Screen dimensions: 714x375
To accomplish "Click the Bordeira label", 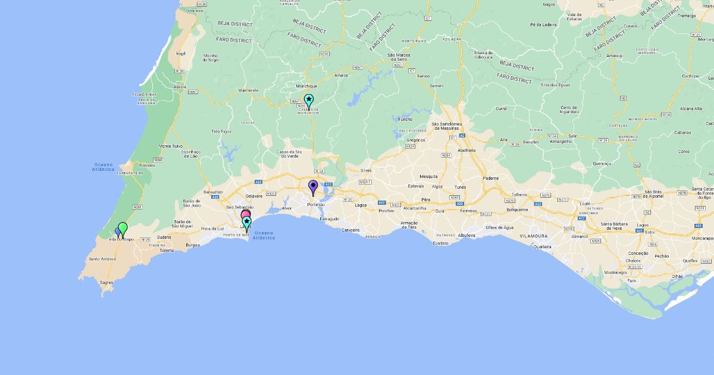I will tap(146, 165).
